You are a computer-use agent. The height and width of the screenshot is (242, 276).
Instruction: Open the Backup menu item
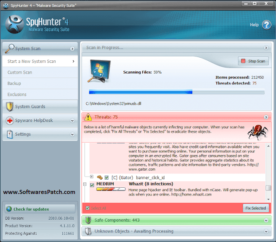click(40, 83)
